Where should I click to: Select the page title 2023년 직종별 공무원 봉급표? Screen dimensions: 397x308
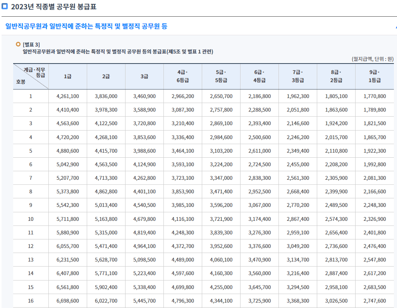[x=54, y=7]
